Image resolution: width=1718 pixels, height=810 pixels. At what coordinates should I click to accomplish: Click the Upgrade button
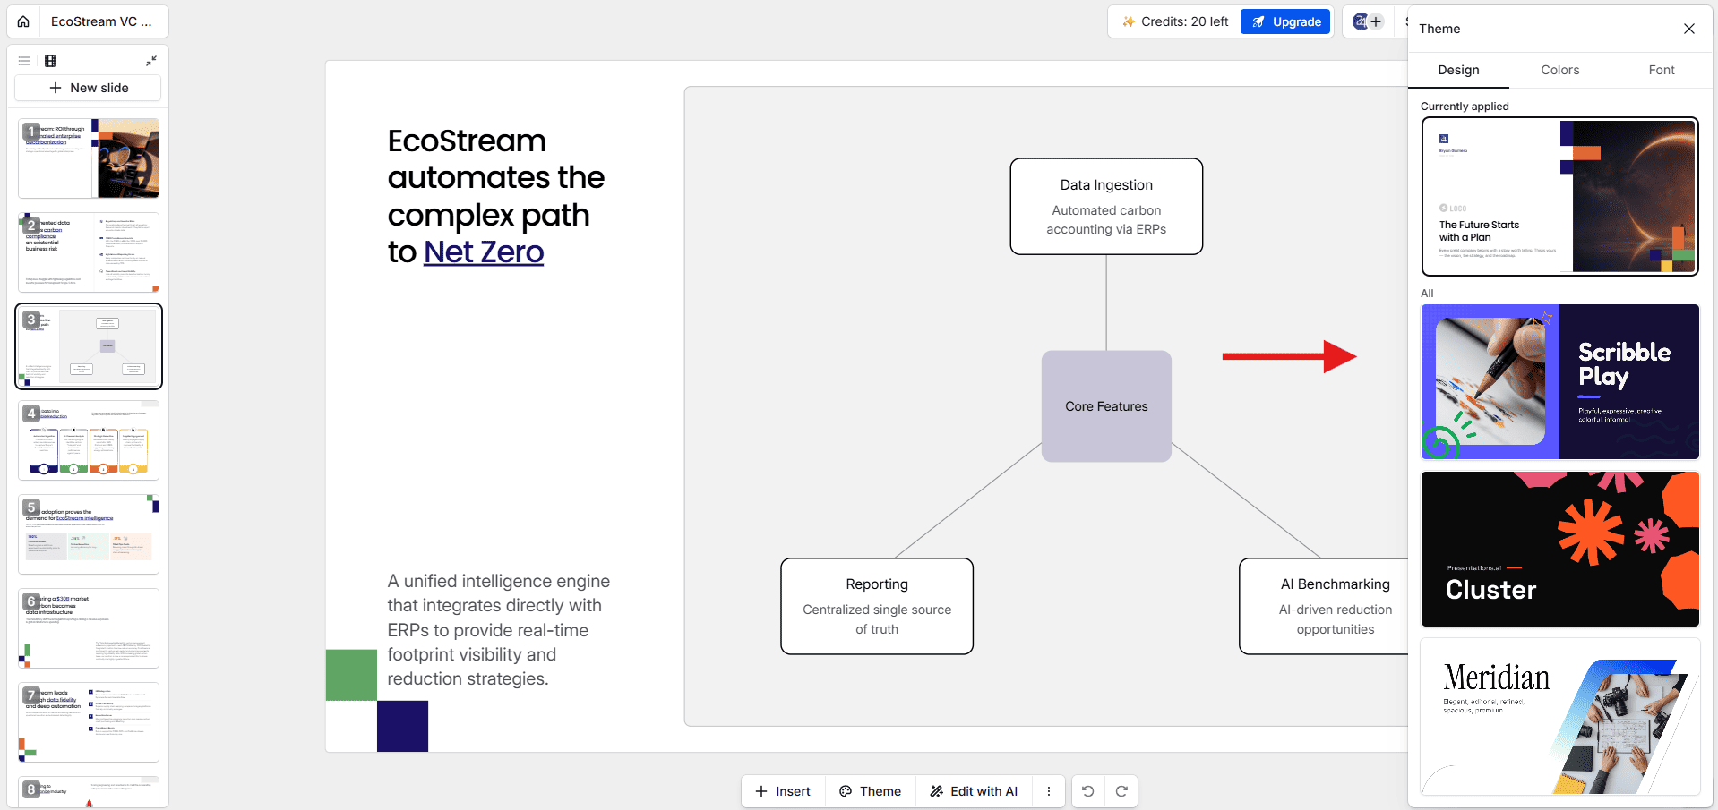tap(1285, 21)
